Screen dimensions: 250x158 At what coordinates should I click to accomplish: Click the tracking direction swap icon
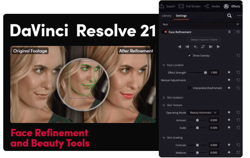coord(203,47)
